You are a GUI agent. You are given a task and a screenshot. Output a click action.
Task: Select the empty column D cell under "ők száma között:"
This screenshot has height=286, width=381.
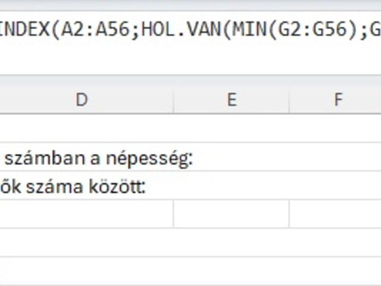point(86,214)
